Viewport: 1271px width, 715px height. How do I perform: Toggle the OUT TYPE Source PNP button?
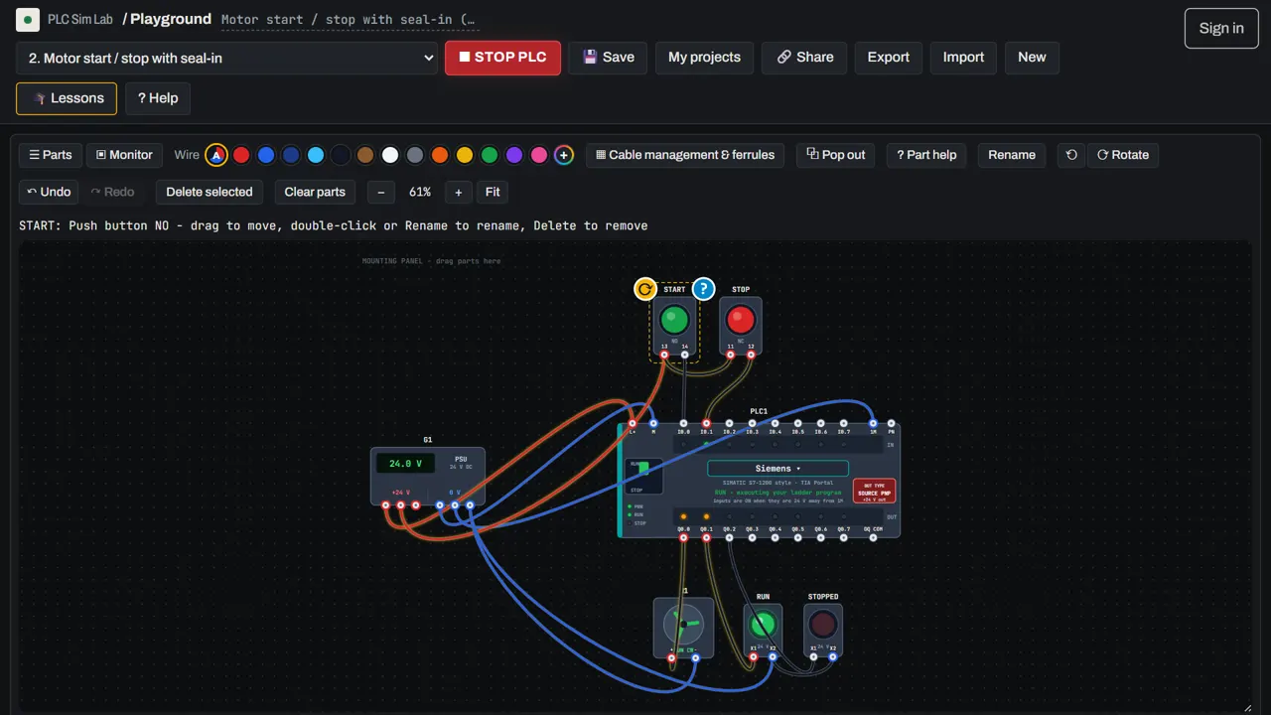click(x=874, y=491)
